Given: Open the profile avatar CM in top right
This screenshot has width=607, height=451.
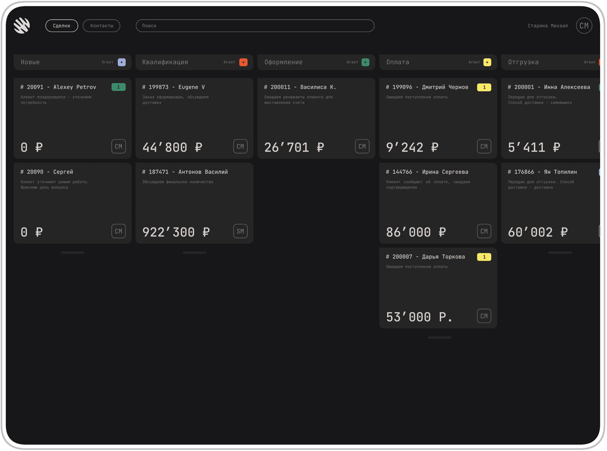Looking at the screenshot, I should (x=584, y=25).
